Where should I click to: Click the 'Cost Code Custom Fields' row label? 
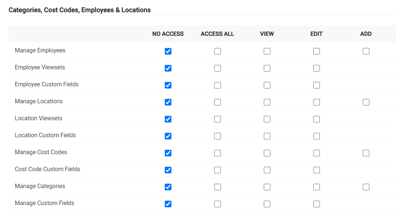(48, 169)
